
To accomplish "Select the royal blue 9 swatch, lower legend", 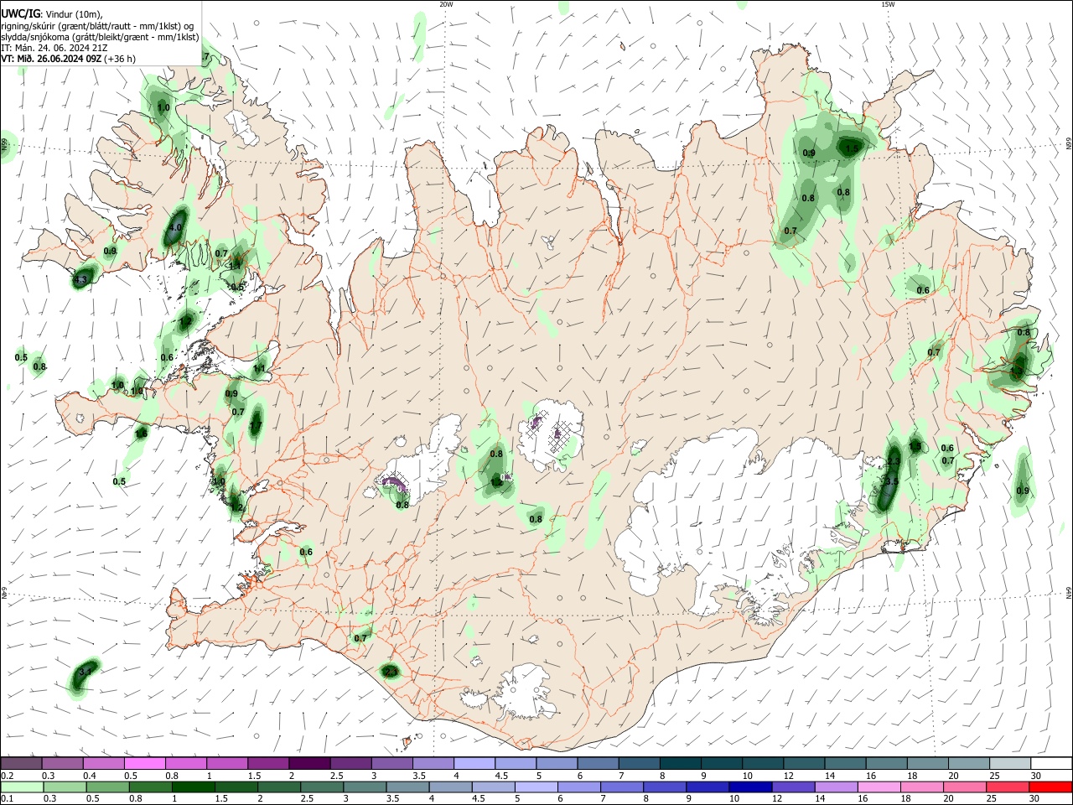I will (708, 787).
